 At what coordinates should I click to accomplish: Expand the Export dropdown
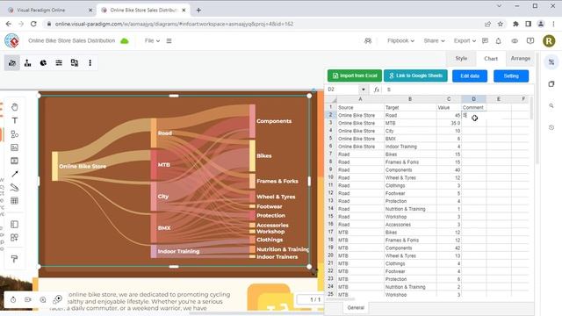(465, 41)
